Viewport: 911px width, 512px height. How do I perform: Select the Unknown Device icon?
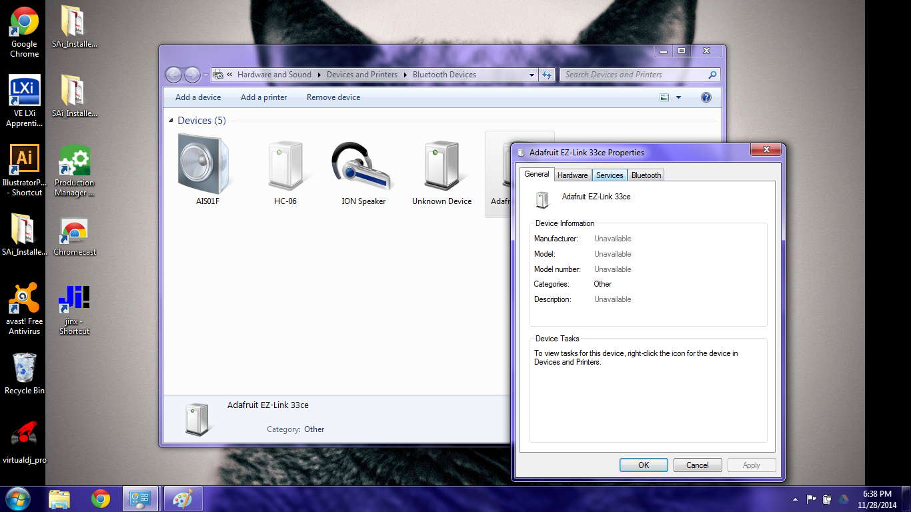click(441, 165)
